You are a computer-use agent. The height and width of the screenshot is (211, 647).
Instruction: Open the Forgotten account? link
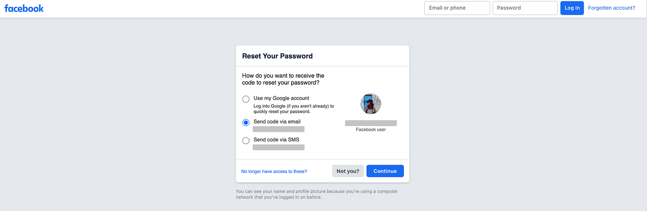pos(615,8)
